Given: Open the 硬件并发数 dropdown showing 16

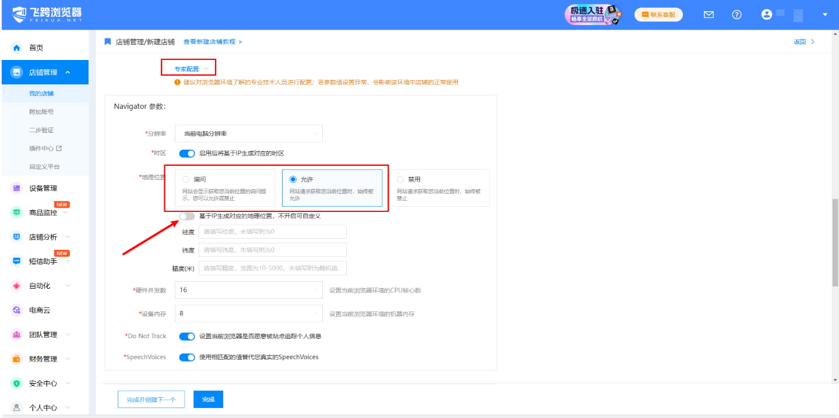Looking at the screenshot, I should click(x=248, y=289).
